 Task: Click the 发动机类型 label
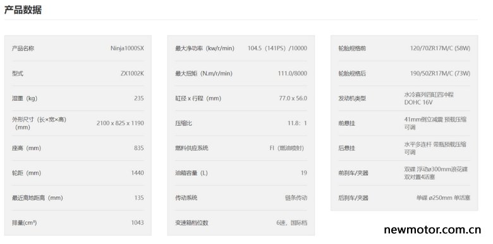352,98
